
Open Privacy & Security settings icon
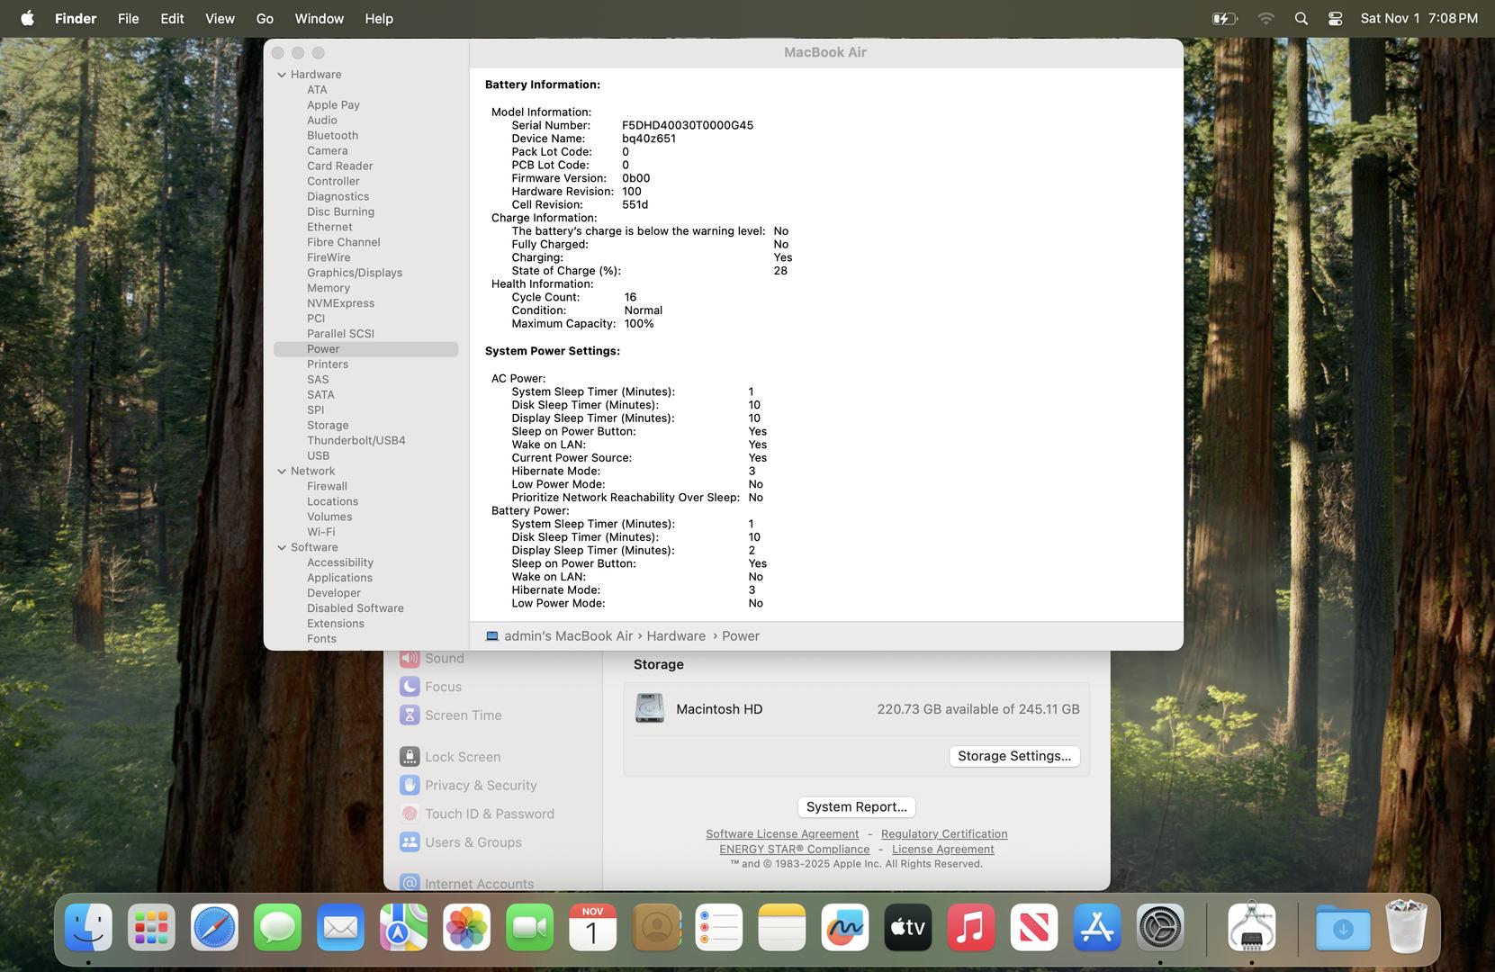pyautogui.click(x=410, y=786)
